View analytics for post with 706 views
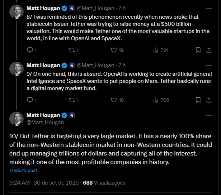This screenshot has width=221, height=195. [x=156, y=100]
